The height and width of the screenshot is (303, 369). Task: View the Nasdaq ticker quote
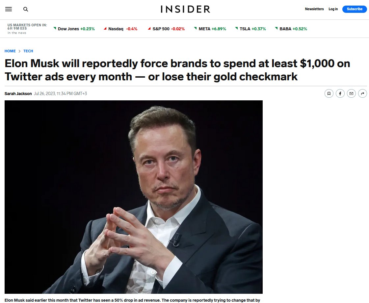(x=120, y=29)
